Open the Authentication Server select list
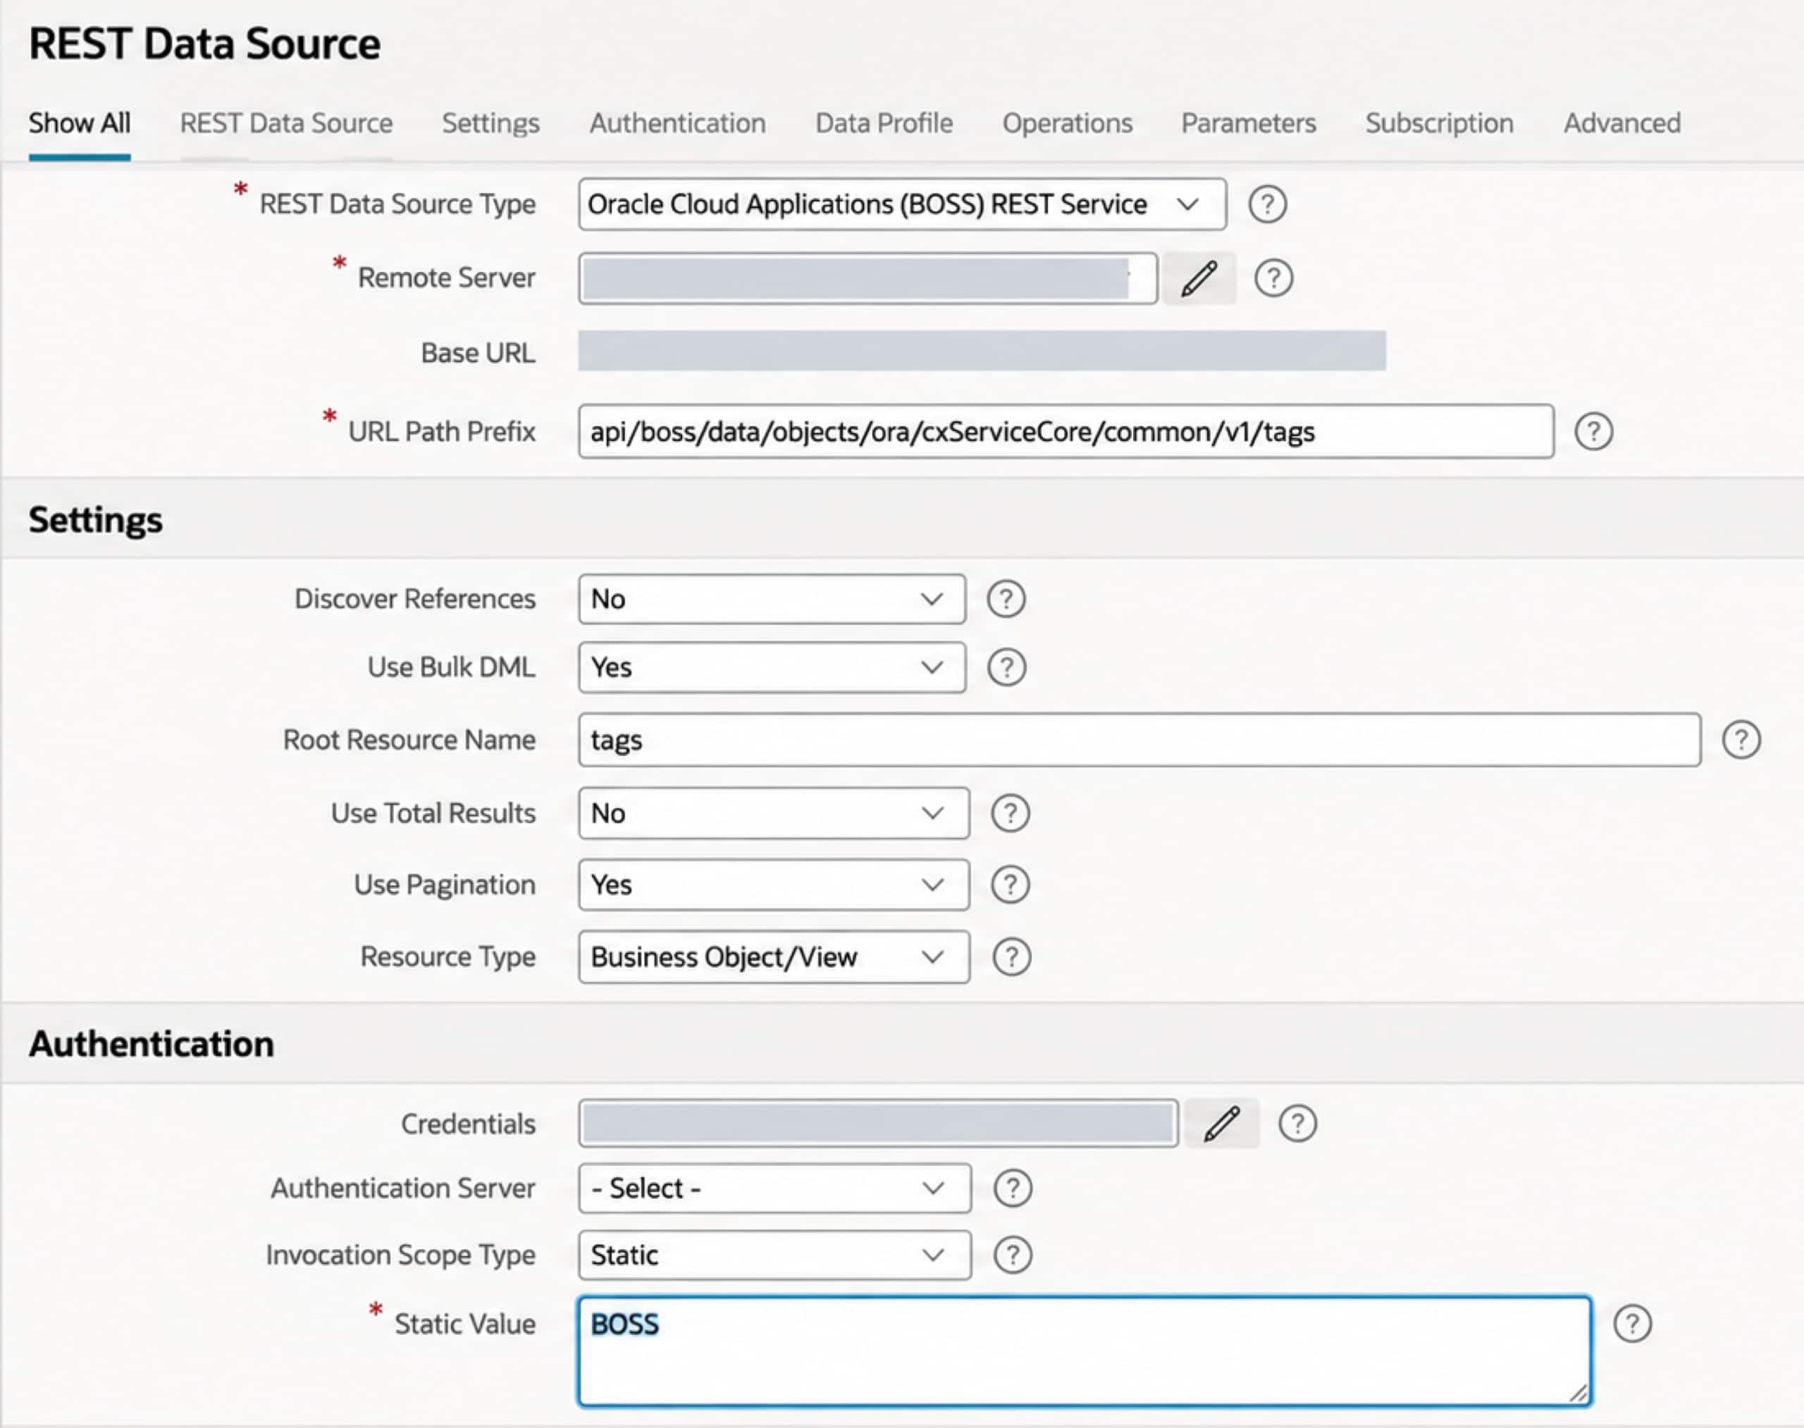This screenshot has height=1428, width=1804. [774, 1188]
